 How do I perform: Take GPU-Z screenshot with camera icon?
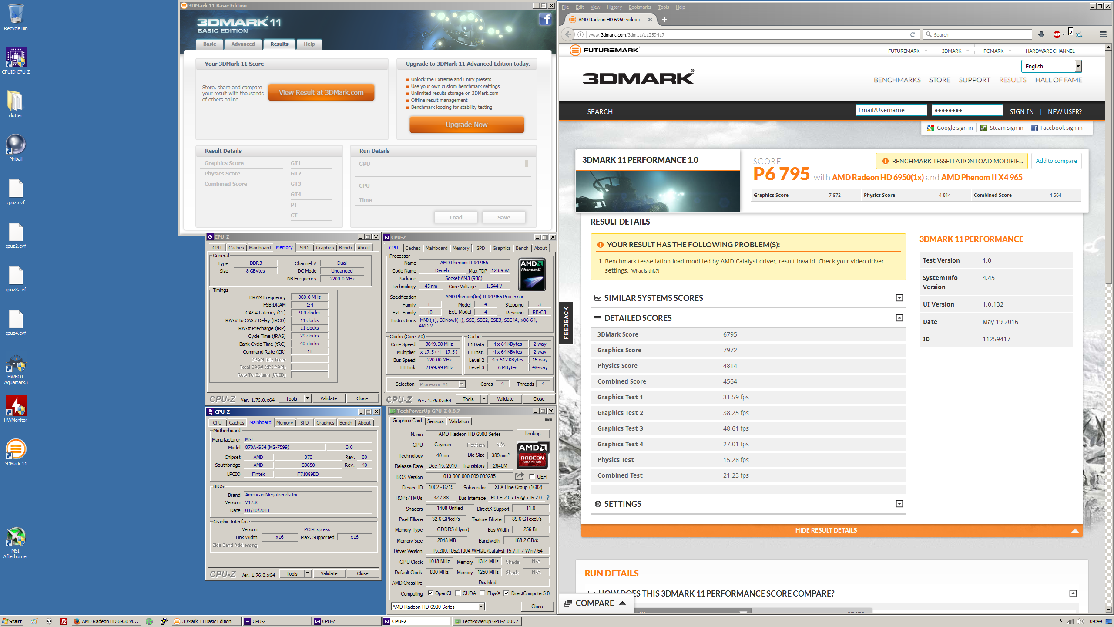(x=548, y=420)
